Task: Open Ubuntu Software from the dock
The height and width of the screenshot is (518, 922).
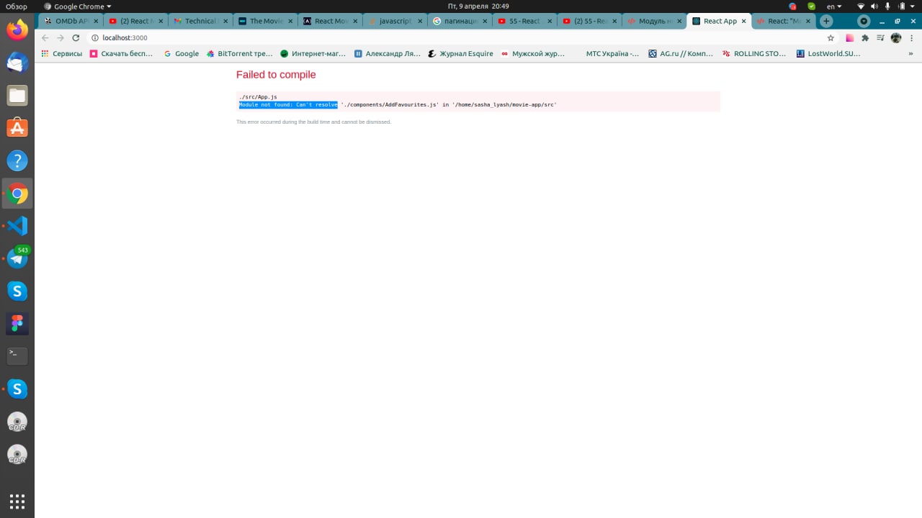Action: click(x=17, y=128)
